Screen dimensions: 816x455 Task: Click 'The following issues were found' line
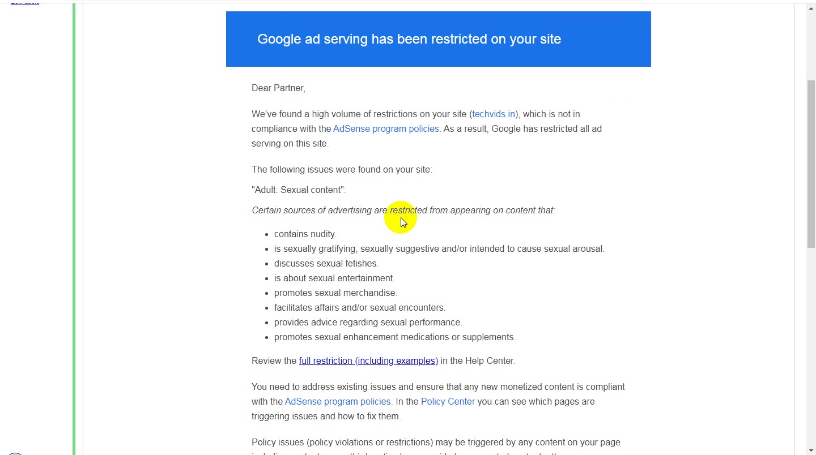coord(342,169)
